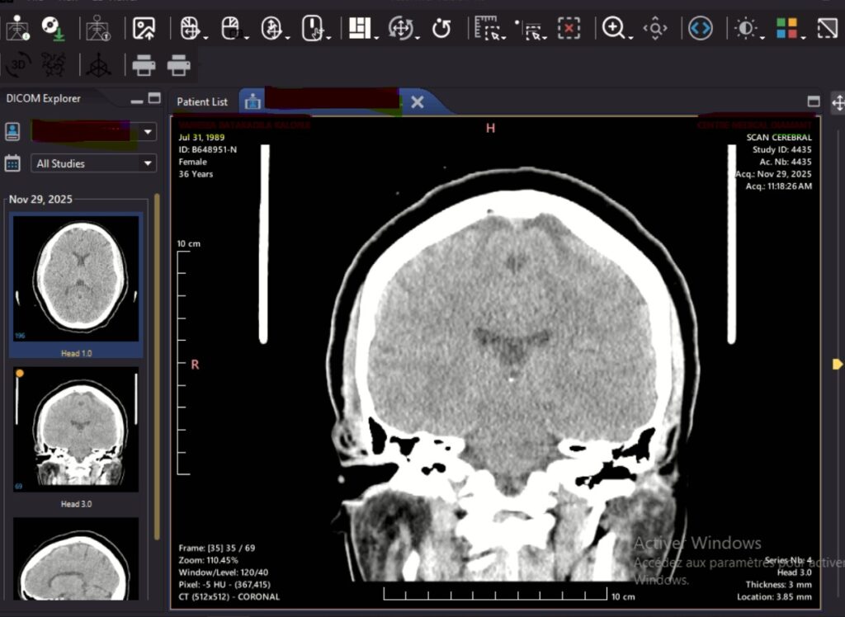Toggle the blue synchronize views button
Image resolution: width=845 pixels, height=617 pixels.
point(700,29)
